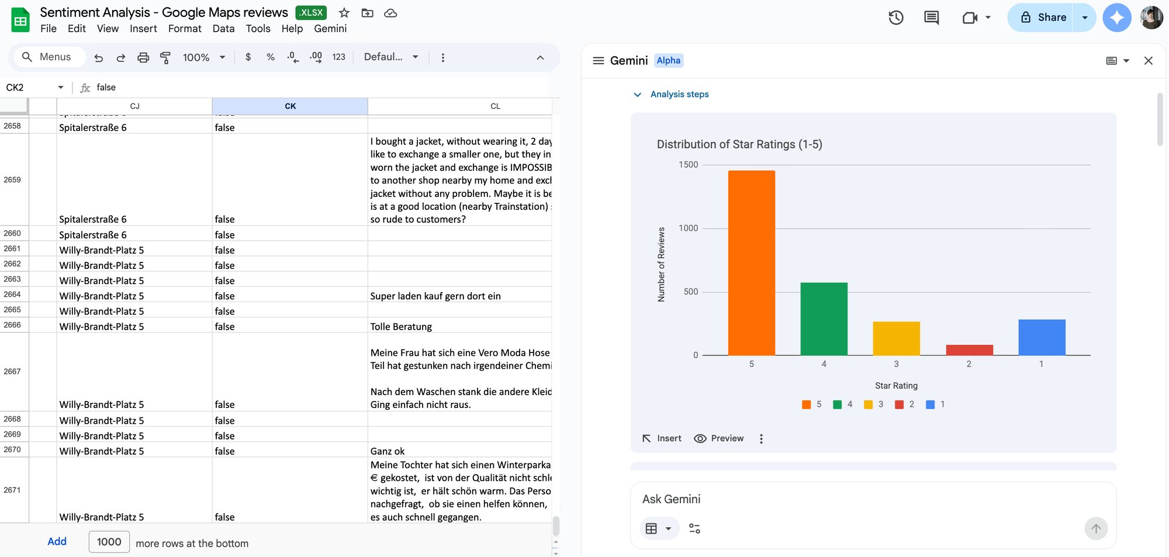Viewport: 1169px width, 557px height.
Task: Open the 100% zoom dropdown
Action: point(203,57)
